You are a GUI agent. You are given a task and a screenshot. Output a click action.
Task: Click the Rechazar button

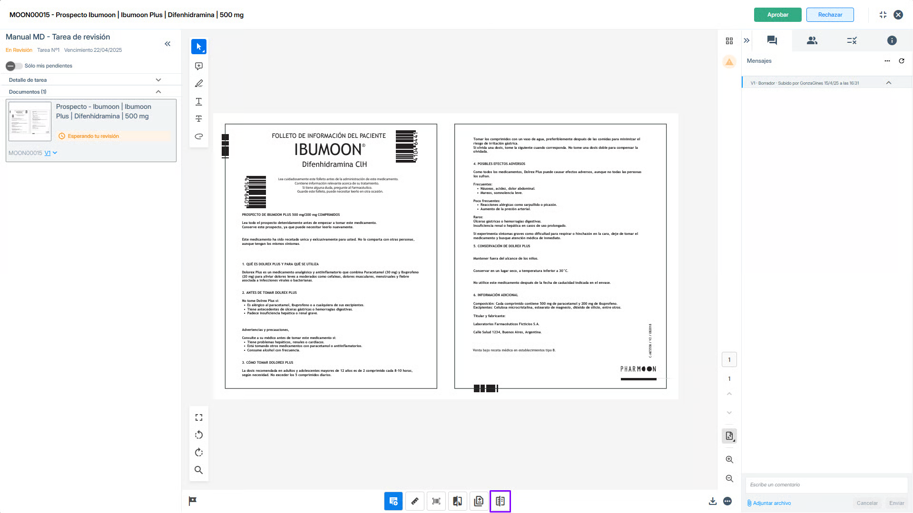click(830, 15)
